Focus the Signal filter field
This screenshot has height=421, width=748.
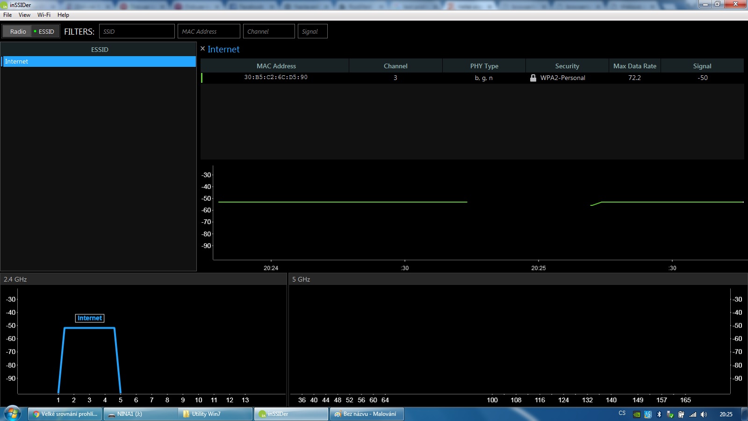313,31
